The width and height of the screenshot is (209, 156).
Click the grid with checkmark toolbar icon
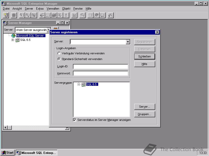coord(60,15)
